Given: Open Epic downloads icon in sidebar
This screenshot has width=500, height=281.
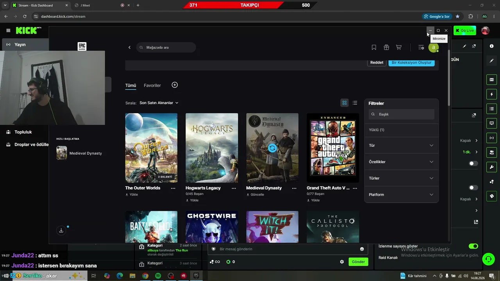Looking at the screenshot, I should click(x=61, y=231).
